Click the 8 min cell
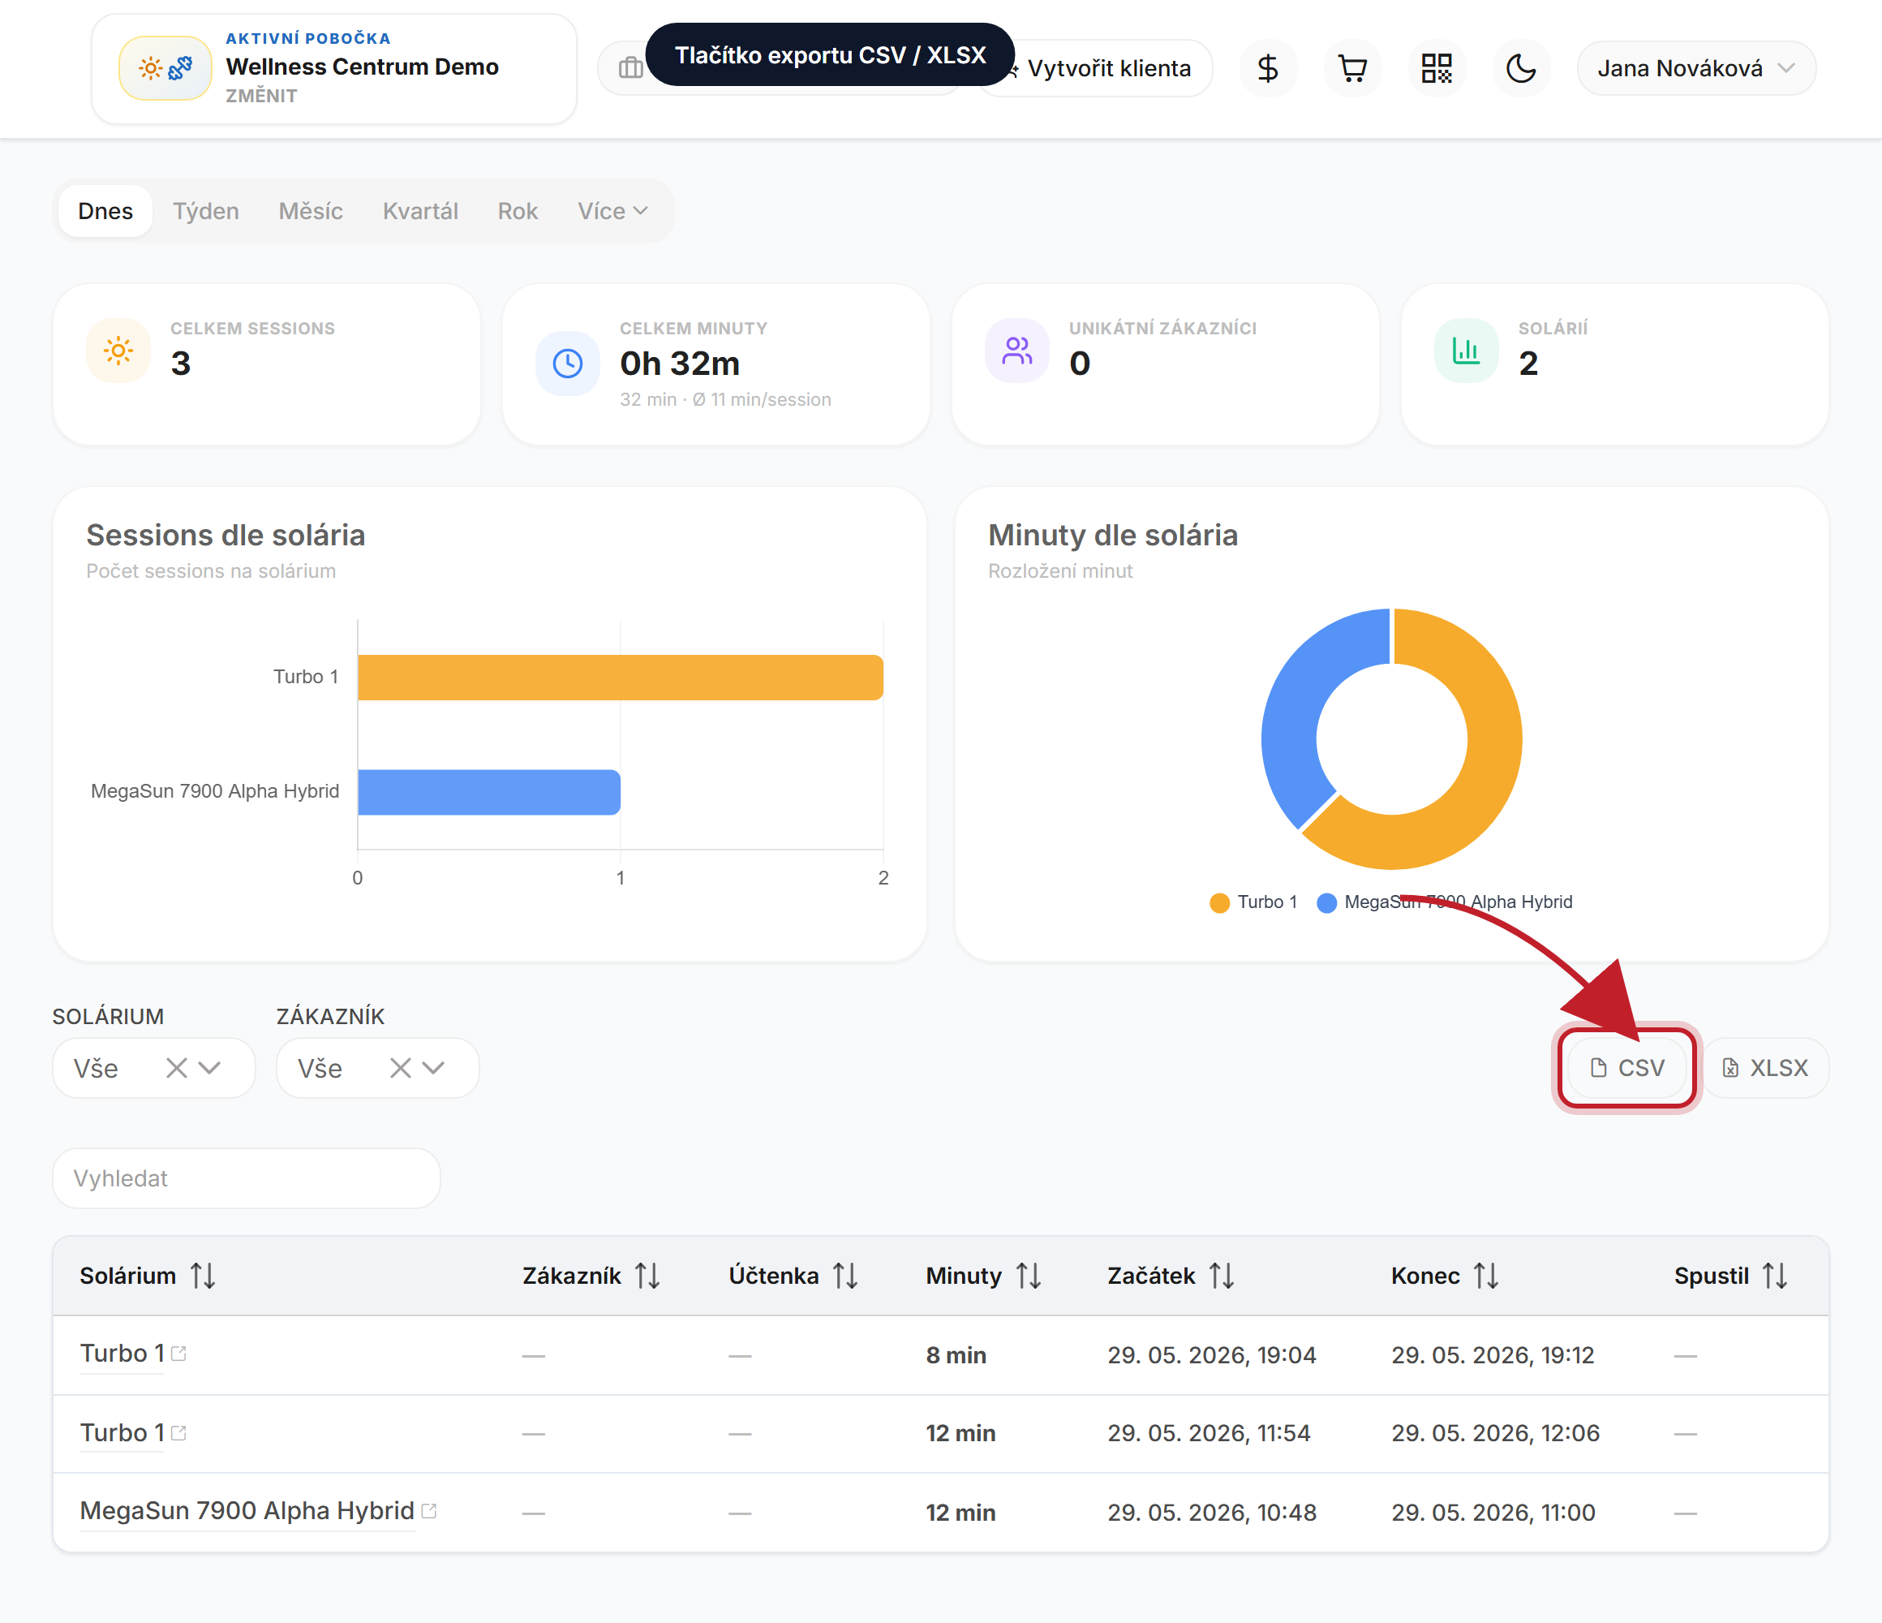The width and height of the screenshot is (1882, 1623). [956, 1355]
